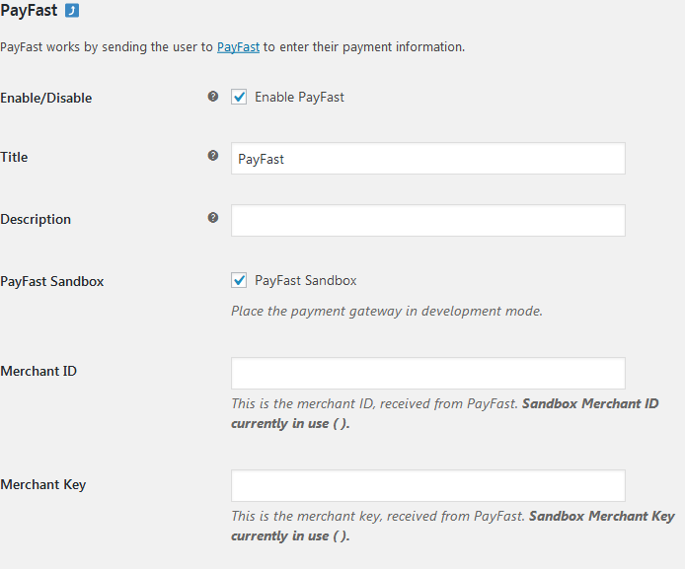Click the return arrow icon beside PayFast heading
Screen dimensions: 685x569
[72, 11]
